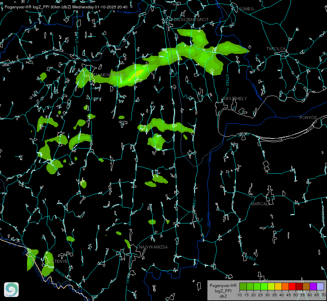The image size is (327, 301).
Task: Click the ZALASZENTGRÓT city label
Action: (x=191, y=19)
